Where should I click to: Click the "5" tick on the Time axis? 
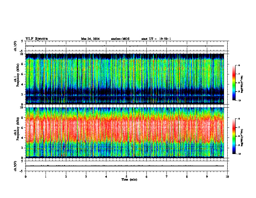coord(126,177)
